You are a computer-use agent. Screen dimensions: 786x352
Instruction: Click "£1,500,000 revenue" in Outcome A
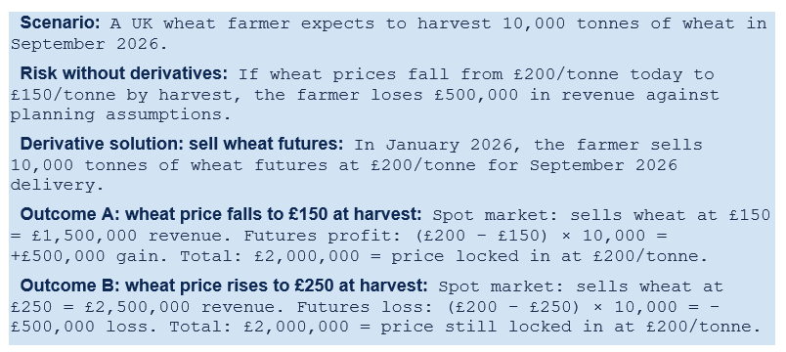(126, 237)
